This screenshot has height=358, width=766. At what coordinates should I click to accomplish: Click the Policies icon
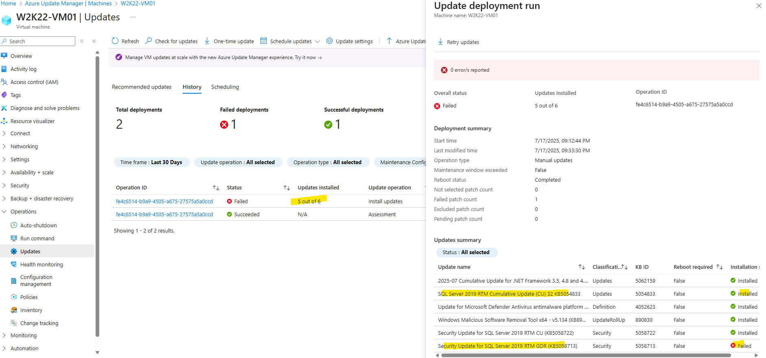point(14,297)
